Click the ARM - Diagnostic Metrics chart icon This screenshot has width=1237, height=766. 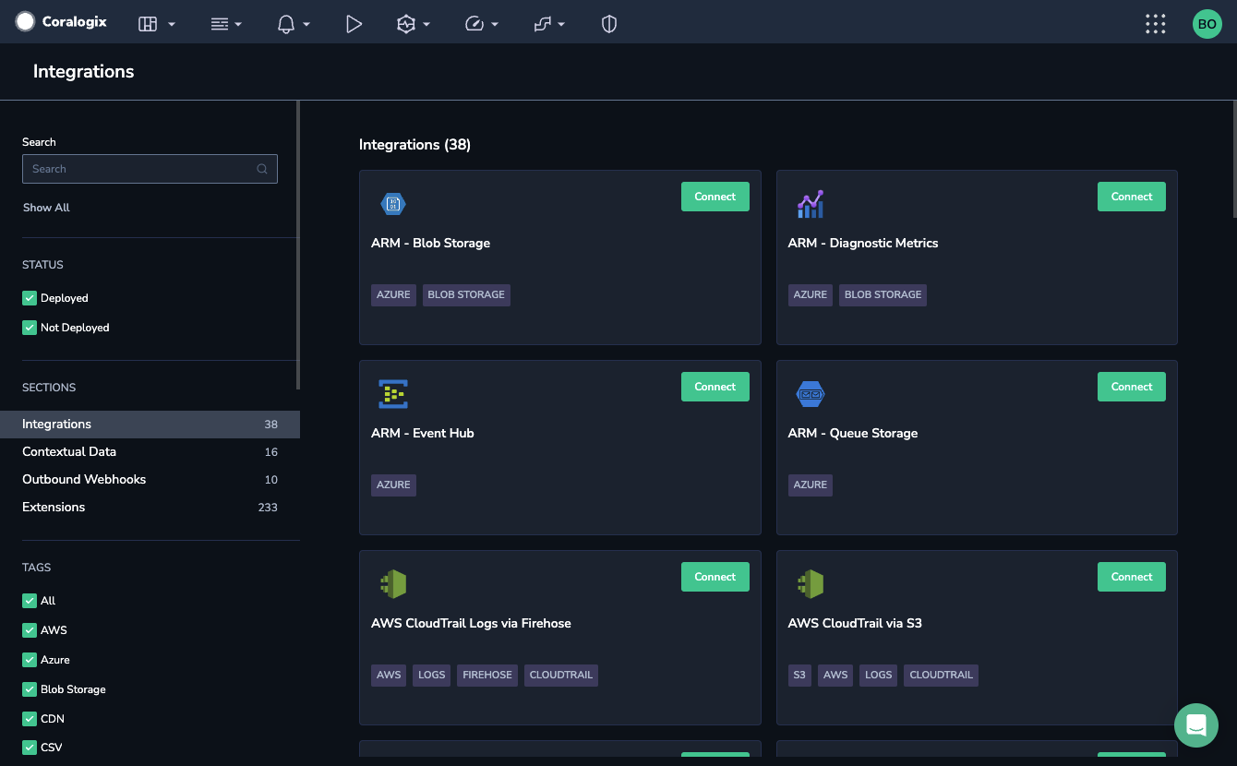[810, 204]
